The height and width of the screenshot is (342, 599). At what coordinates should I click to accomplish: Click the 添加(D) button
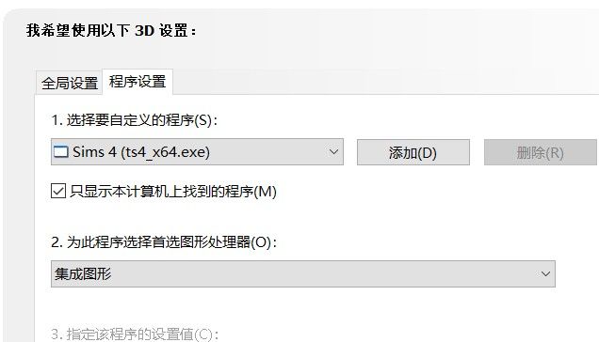pyautogui.click(x=413, y=152)
